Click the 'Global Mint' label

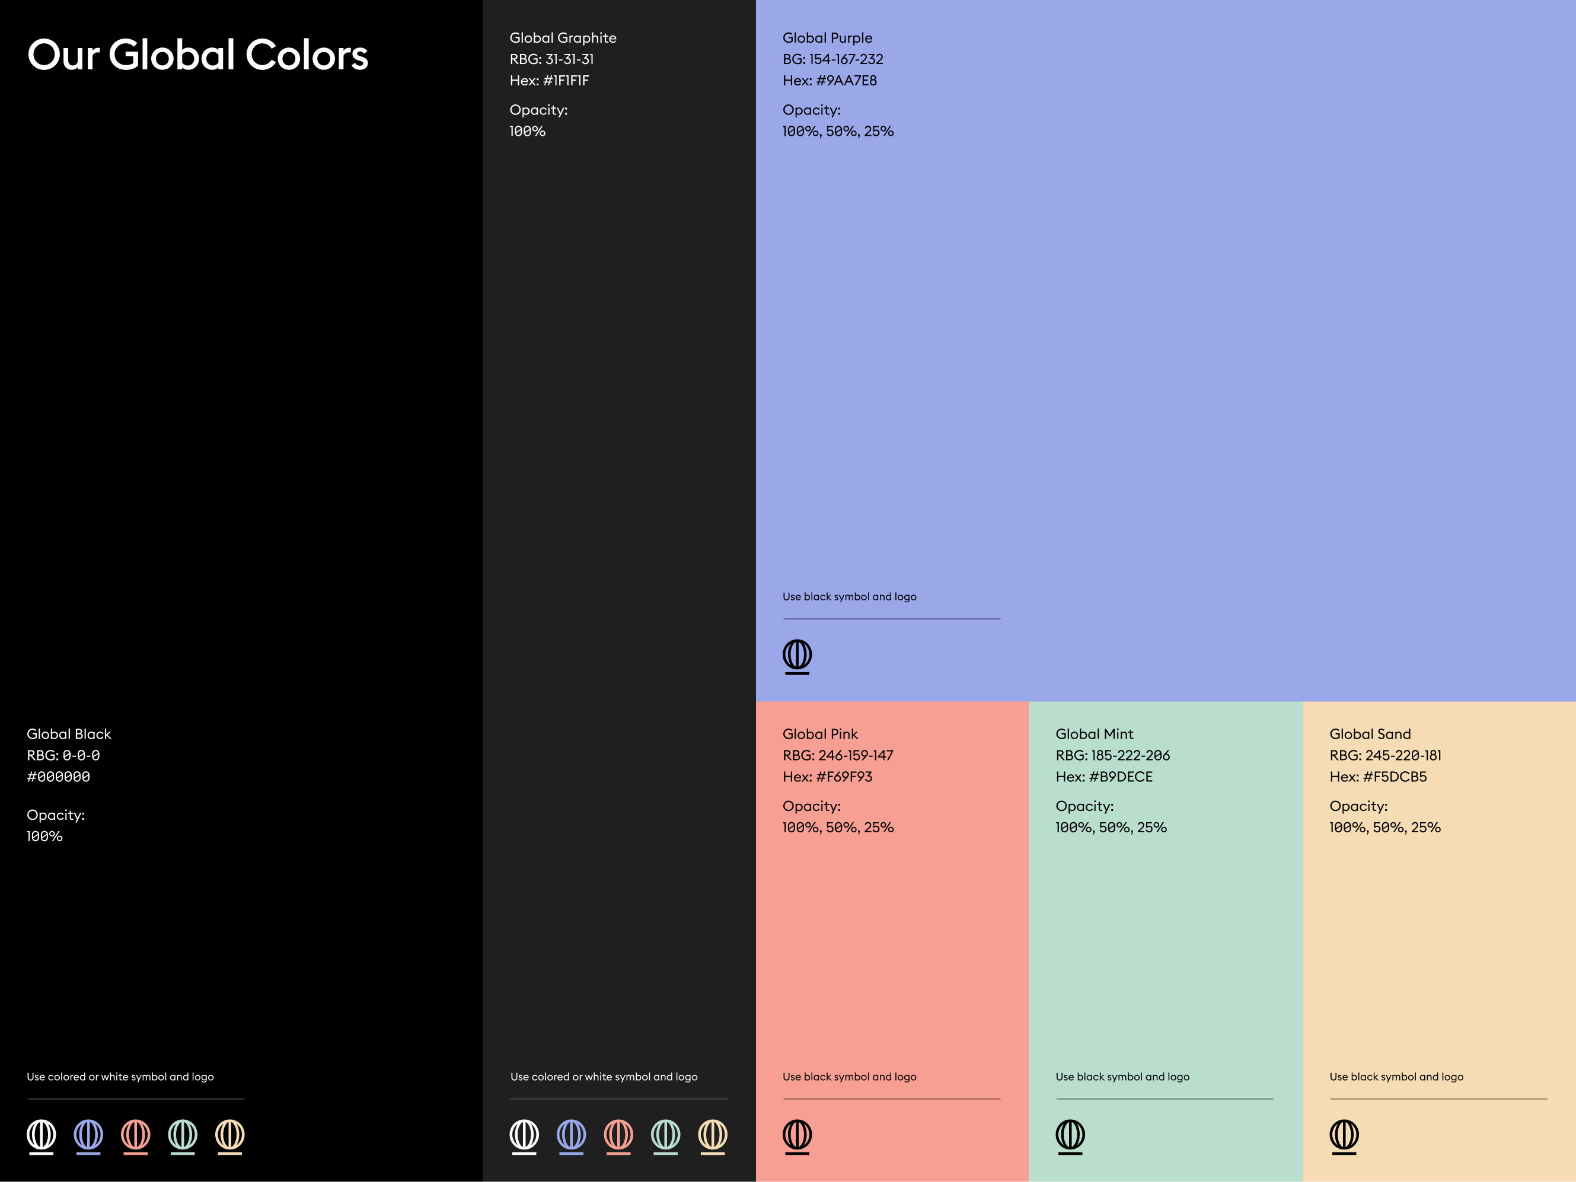(1095, 734)
